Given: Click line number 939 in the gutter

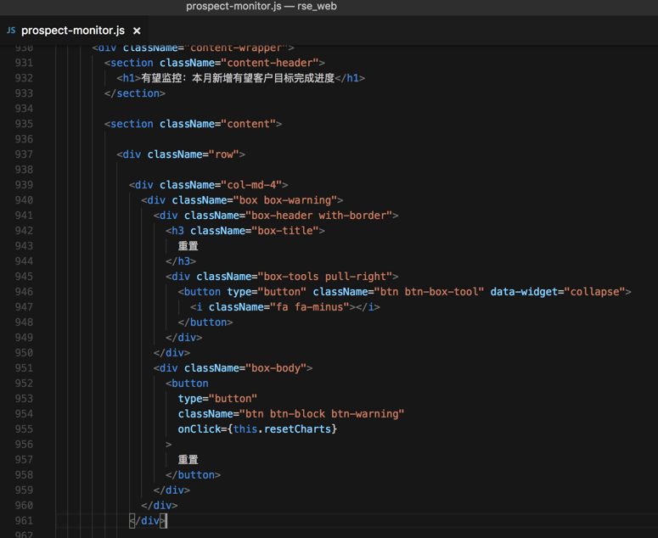Looking at the screenshot, I should [x=23, y=185].
